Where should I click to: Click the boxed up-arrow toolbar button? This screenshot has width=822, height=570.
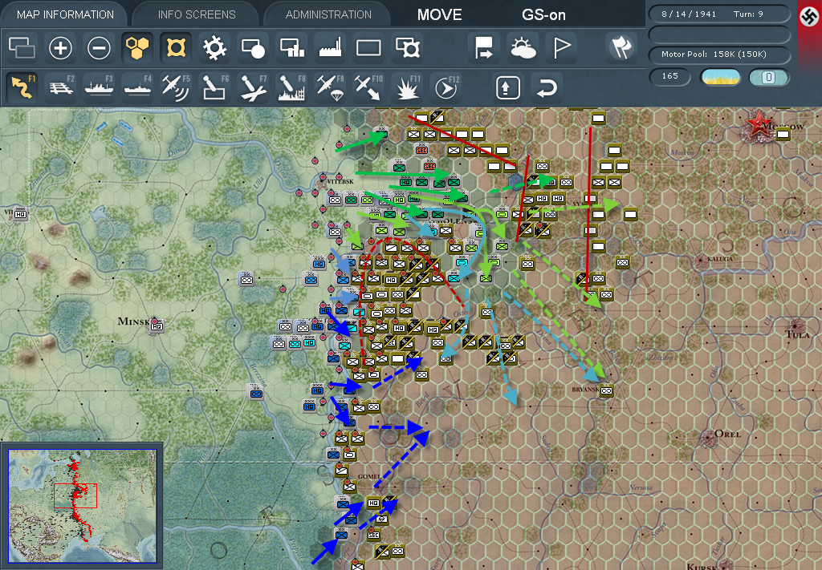(507, 87)
